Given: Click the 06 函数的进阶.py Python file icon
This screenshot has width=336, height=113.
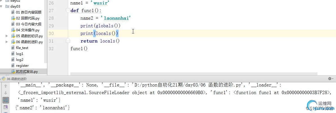Looking at the screenshot, I should pyautogui.click(x=13, y=42).
